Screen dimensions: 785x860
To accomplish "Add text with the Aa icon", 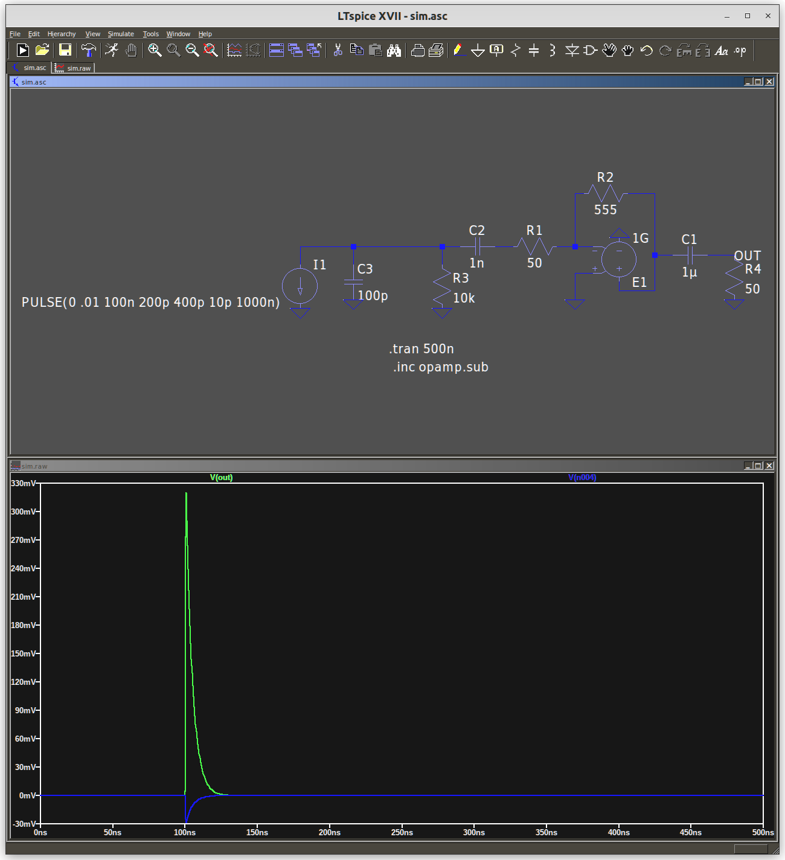I will 722,51.
